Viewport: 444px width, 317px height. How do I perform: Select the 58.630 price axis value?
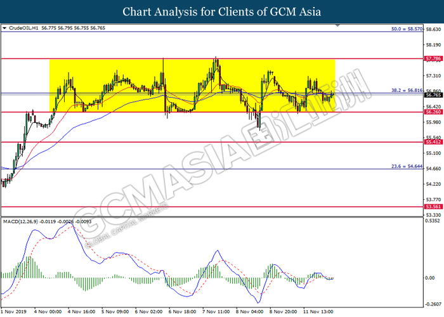(x=433, y=29)
